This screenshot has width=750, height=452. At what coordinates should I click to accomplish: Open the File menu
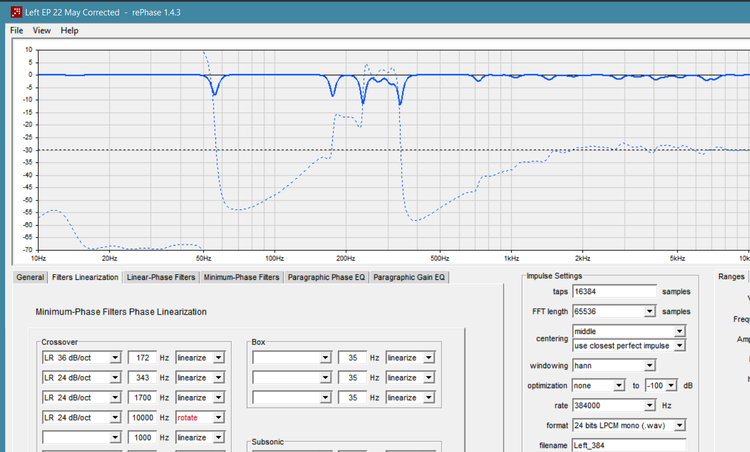pos(17,30)
